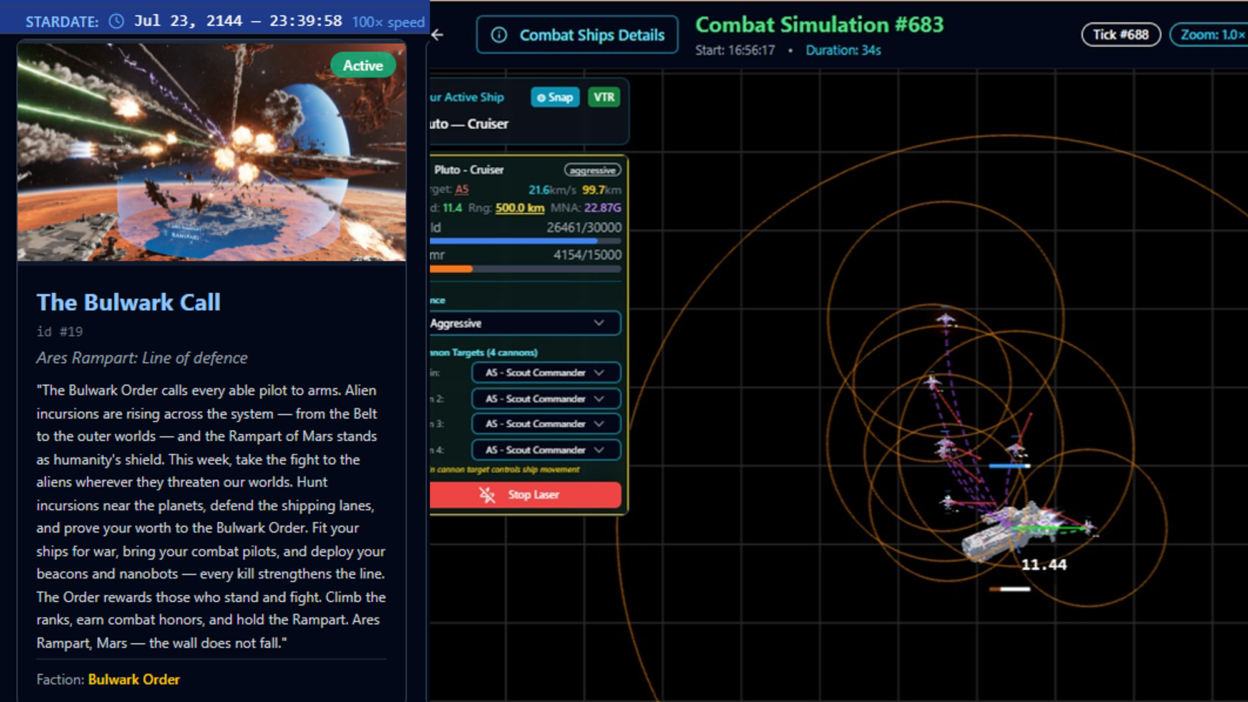Open main cannon target dropdown
This screenshot has height=702, width=1248.
[x=546, y=373]
